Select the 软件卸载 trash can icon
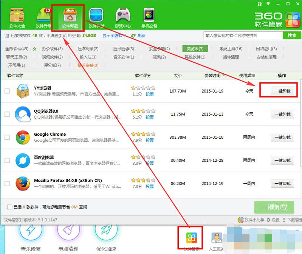 70,17
